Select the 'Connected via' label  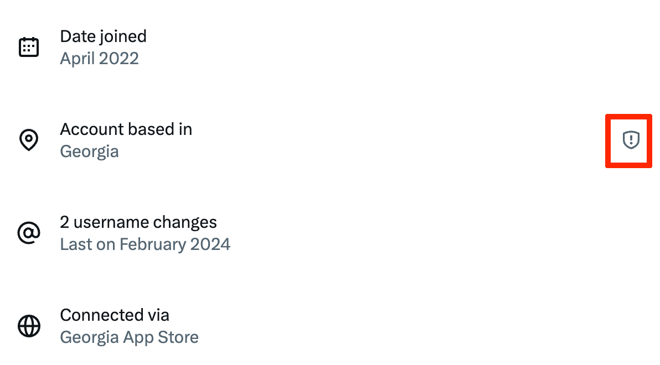pos(114,315)
